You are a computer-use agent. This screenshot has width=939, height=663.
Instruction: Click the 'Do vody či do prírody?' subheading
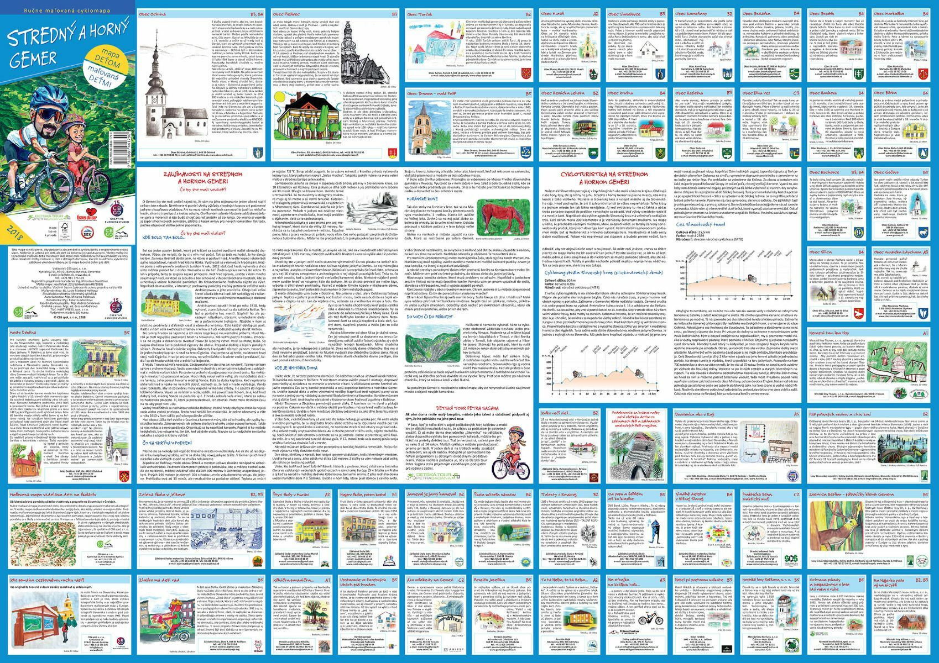429,317
